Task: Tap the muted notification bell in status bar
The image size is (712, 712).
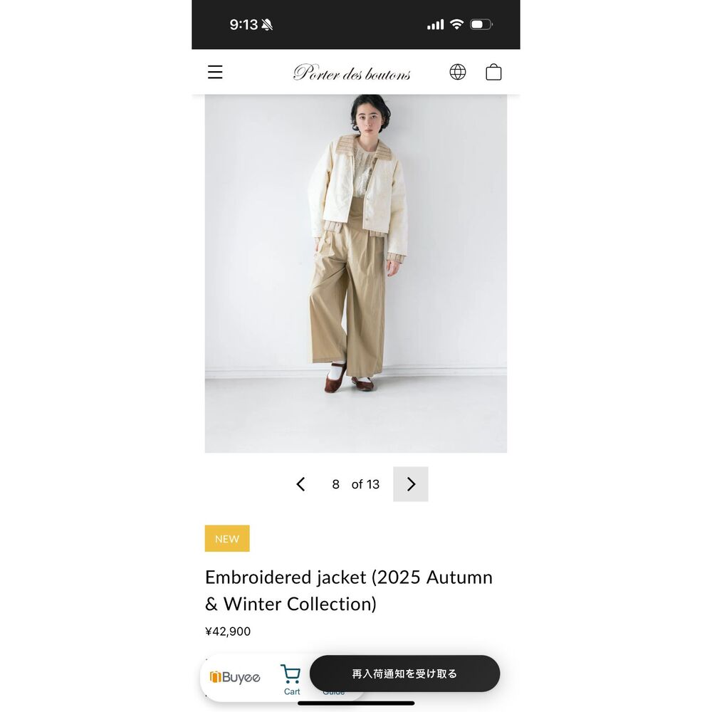Action: (x=268, y=23)
